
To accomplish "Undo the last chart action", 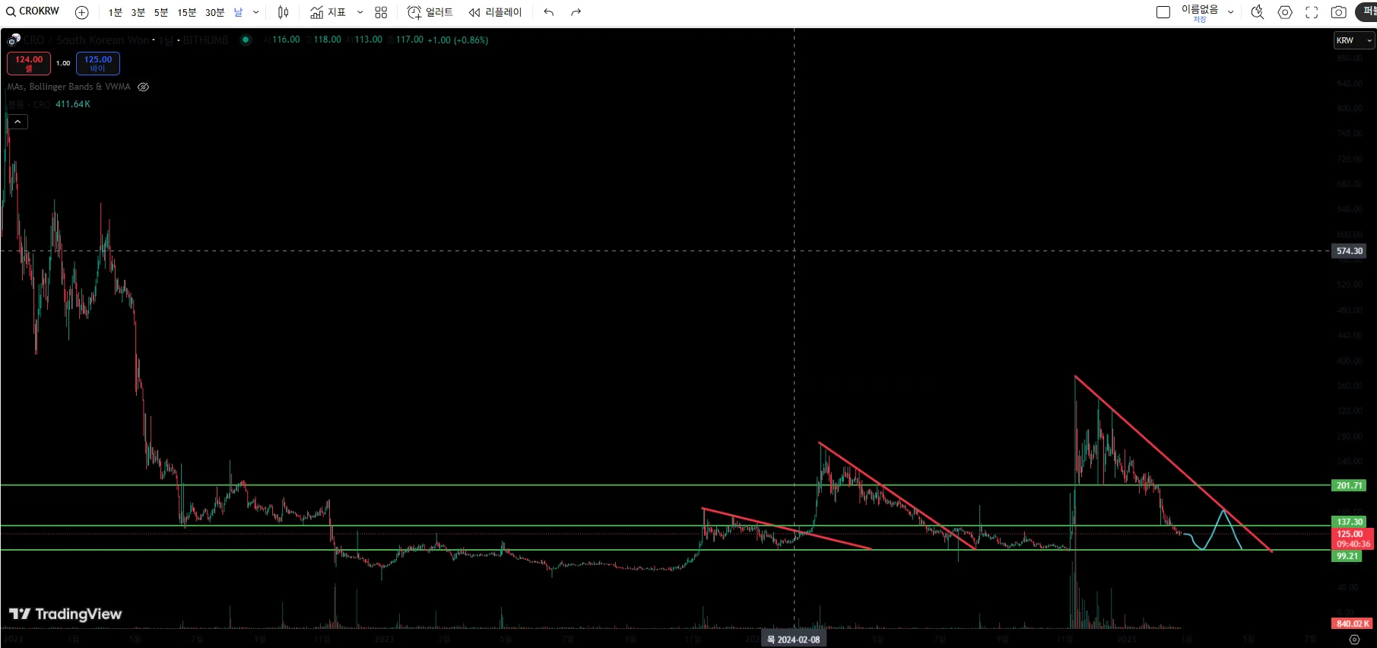I will [x=548, y=12].
